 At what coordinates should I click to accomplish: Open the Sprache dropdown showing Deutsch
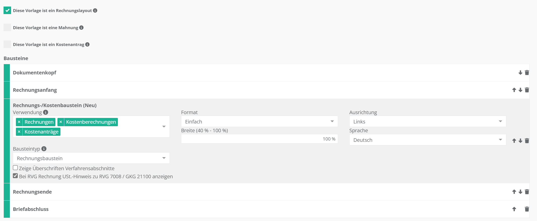[x=427, y=140]
